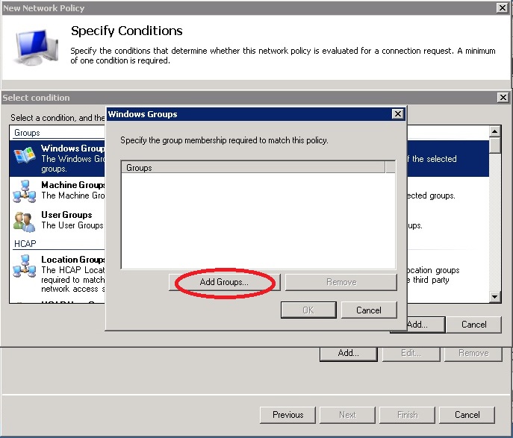Go back with the Previous button
Screen dimensions: 513x438
(x=287, y=415)
